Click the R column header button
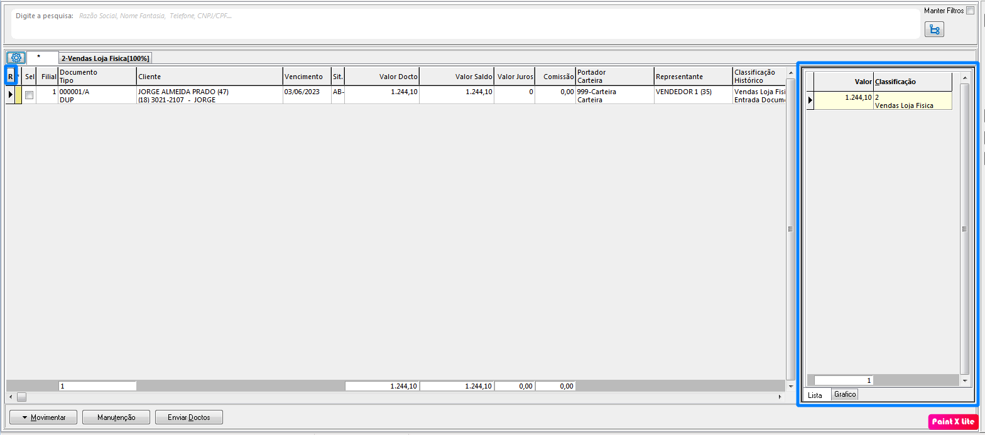This screenshot has height=435, width=985. pos(11,77)
